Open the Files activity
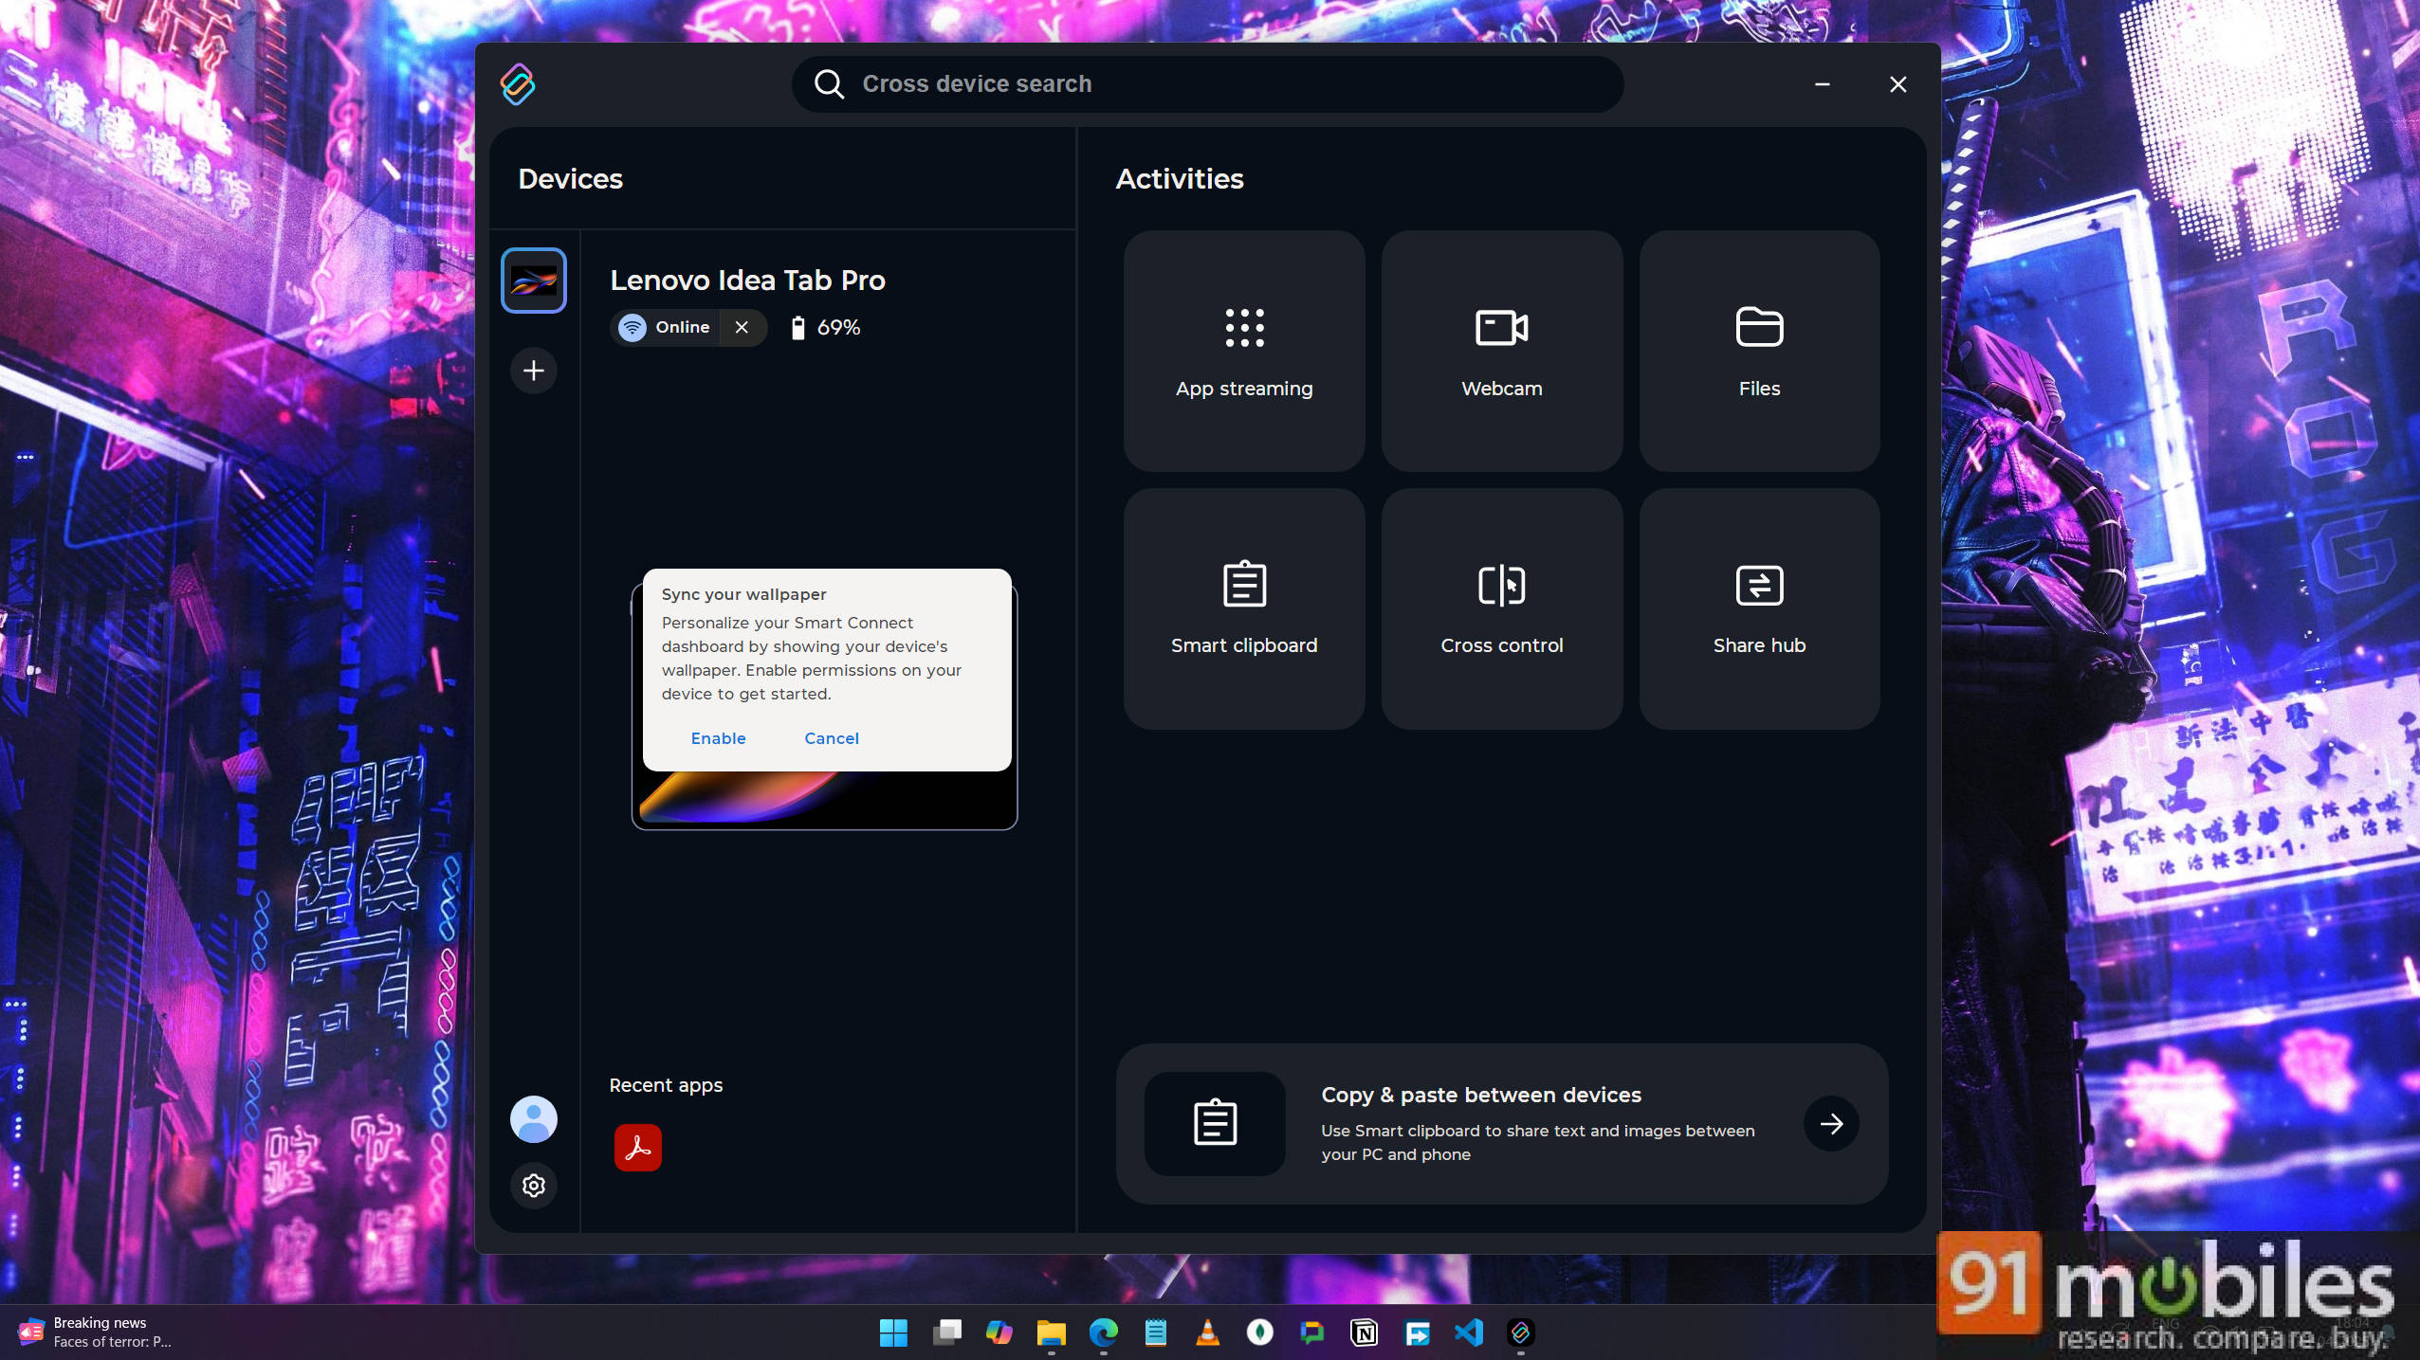Viewport: 2420px width, 1360px height. point(1759,351)
